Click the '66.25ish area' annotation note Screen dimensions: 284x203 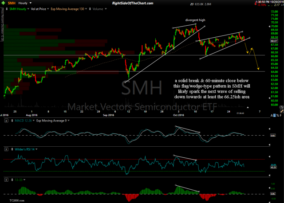(x=237, y=97)
